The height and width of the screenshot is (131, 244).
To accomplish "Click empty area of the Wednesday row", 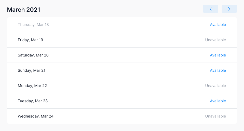I will tap(127, 116).
